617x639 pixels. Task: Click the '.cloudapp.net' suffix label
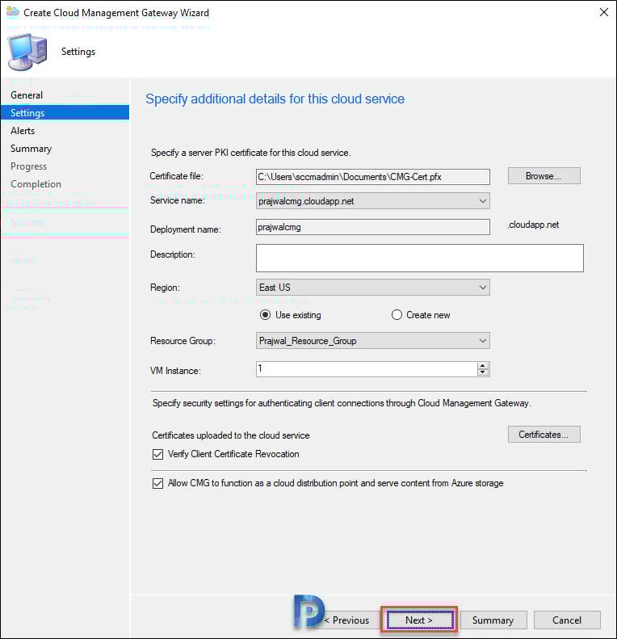[x=533, y=225]
